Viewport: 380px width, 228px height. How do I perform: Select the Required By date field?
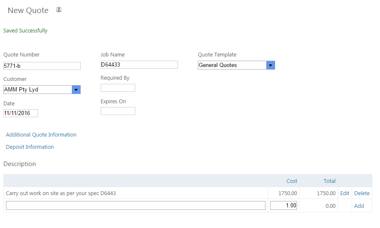click(x=118, y=88)
